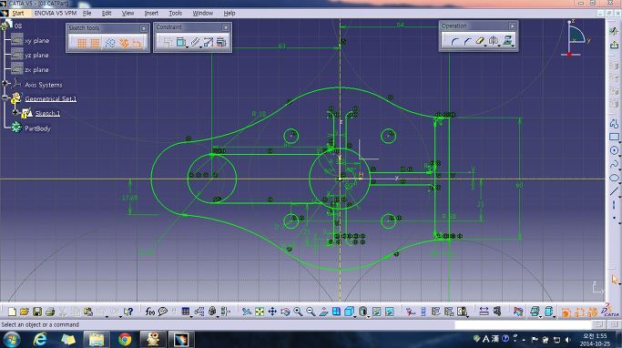This screenshot has width=622, height=348.
Task: Open the View menu
Action: coord(127,13)
